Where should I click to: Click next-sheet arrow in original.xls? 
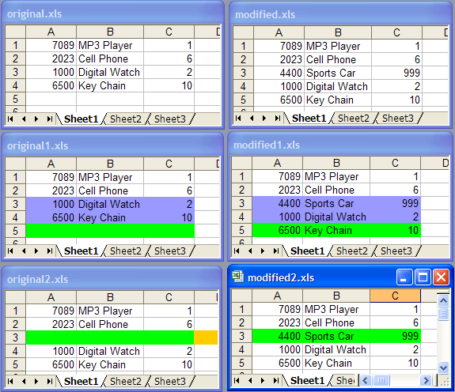(36, 119)
